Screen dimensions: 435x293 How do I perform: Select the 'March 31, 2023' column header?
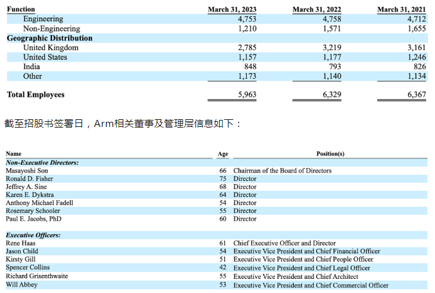point(232,10)
